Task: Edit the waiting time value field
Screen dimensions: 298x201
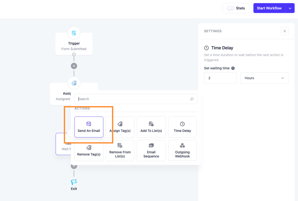Action: [x=220, y=78]
